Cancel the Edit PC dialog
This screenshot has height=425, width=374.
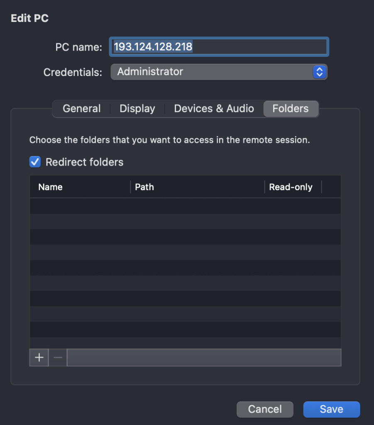point(265,409)
